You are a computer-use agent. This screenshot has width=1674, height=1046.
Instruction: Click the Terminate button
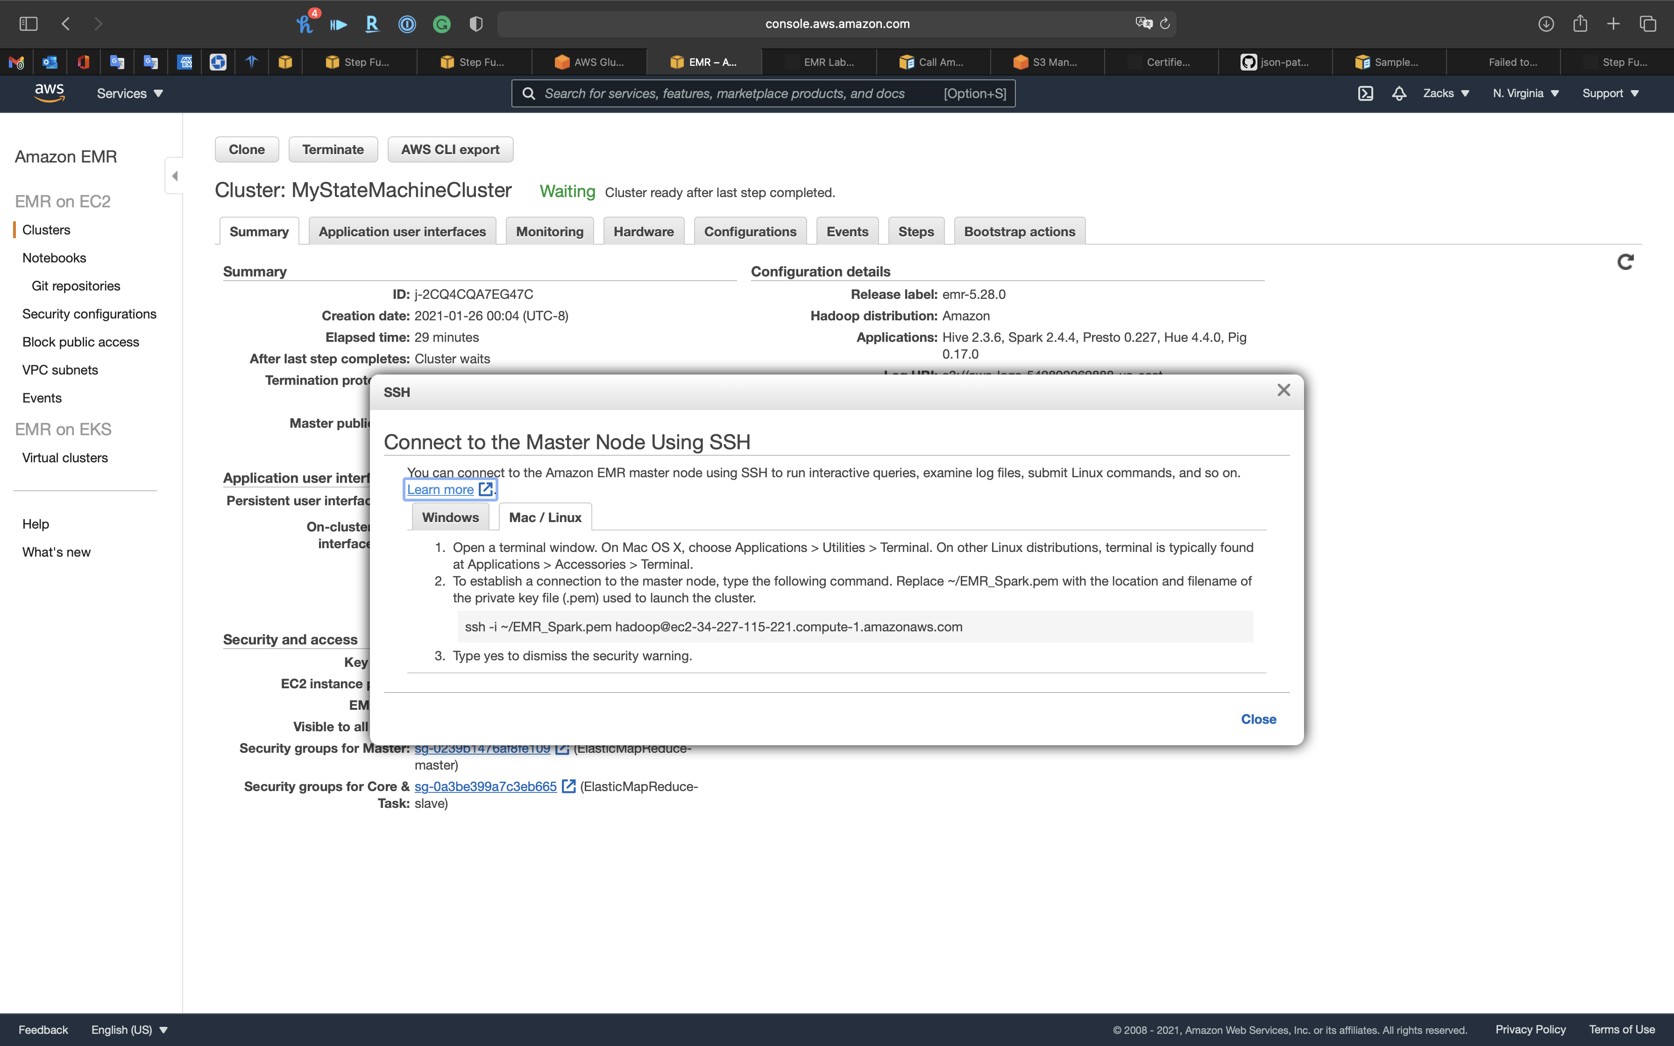pos(333,149)
